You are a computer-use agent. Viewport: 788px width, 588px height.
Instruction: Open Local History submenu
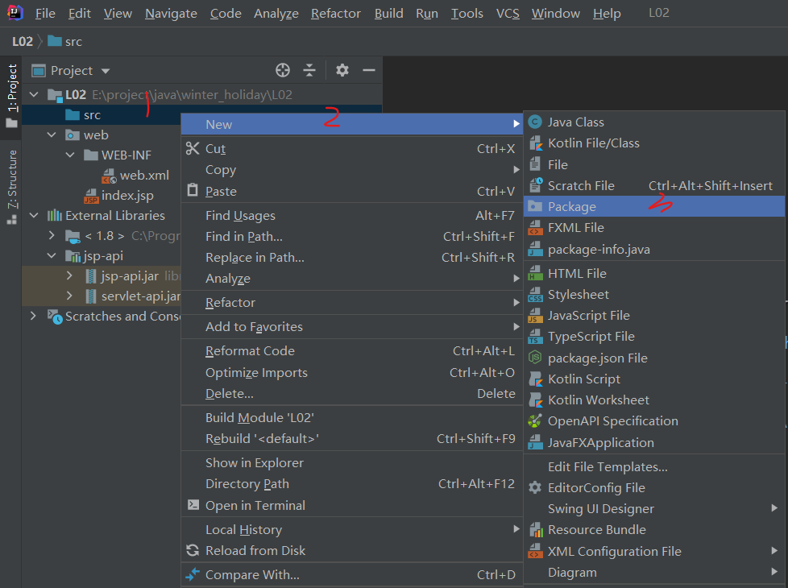point(352,530)
